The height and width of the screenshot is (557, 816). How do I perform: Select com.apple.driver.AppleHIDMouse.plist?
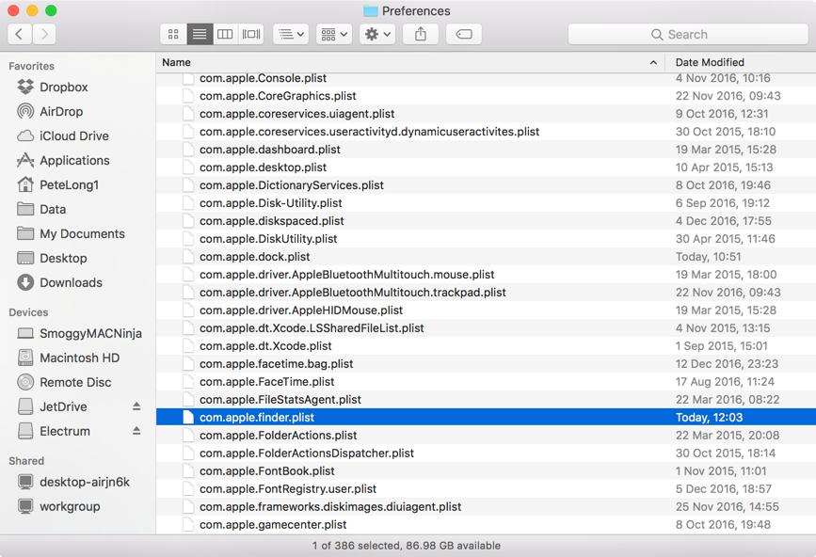pos(486,310)
